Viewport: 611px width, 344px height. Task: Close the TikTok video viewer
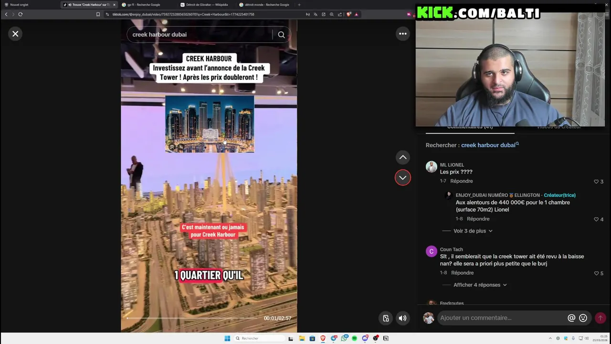point(15,34)
